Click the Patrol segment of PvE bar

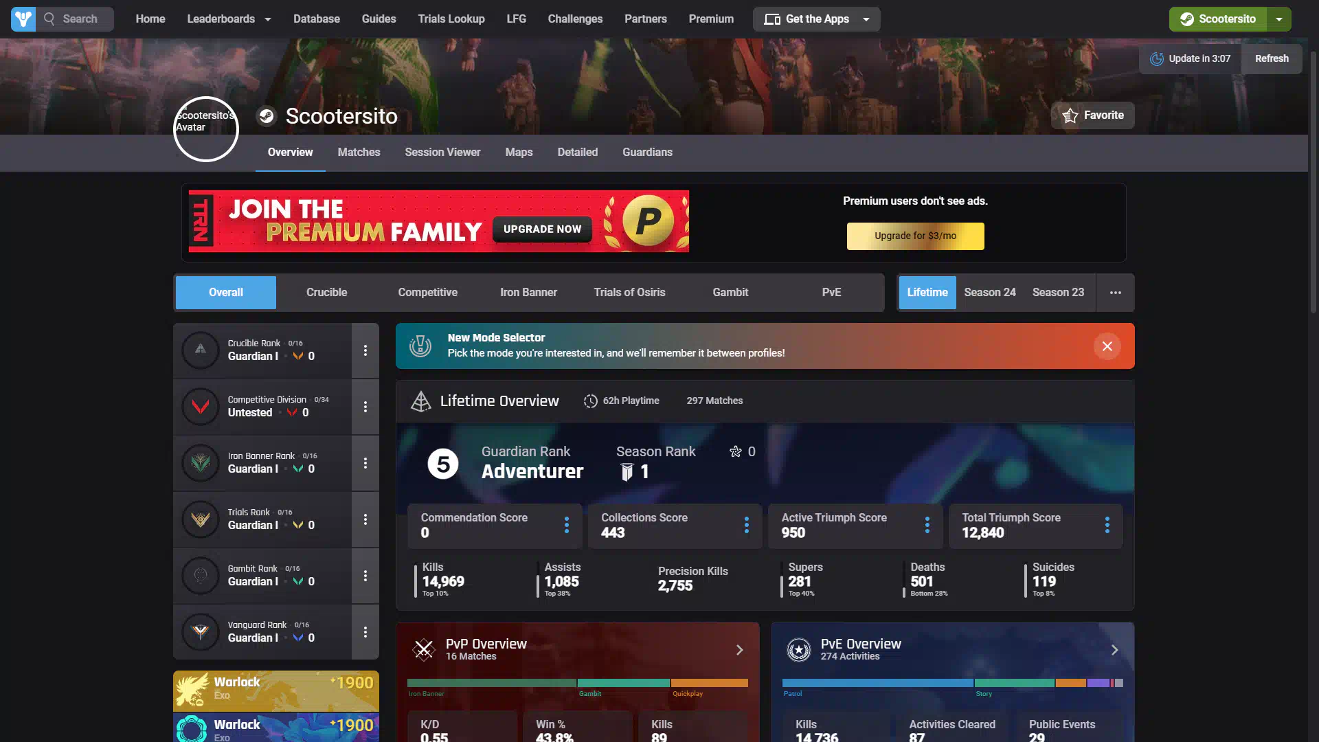pyautogui.click(x=877, y=683)
